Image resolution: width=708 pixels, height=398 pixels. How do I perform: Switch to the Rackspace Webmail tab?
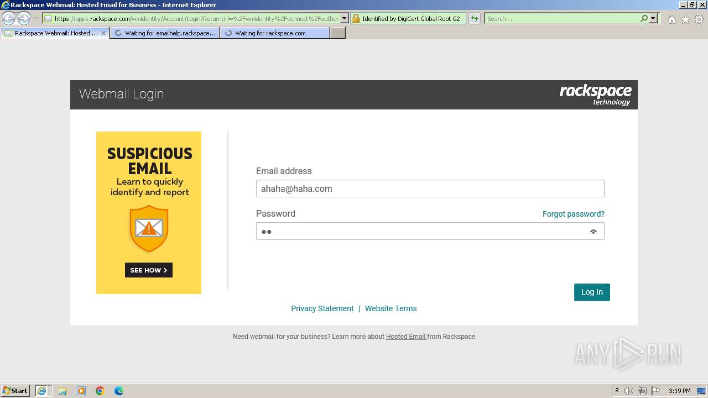click(x=55, y=33)
